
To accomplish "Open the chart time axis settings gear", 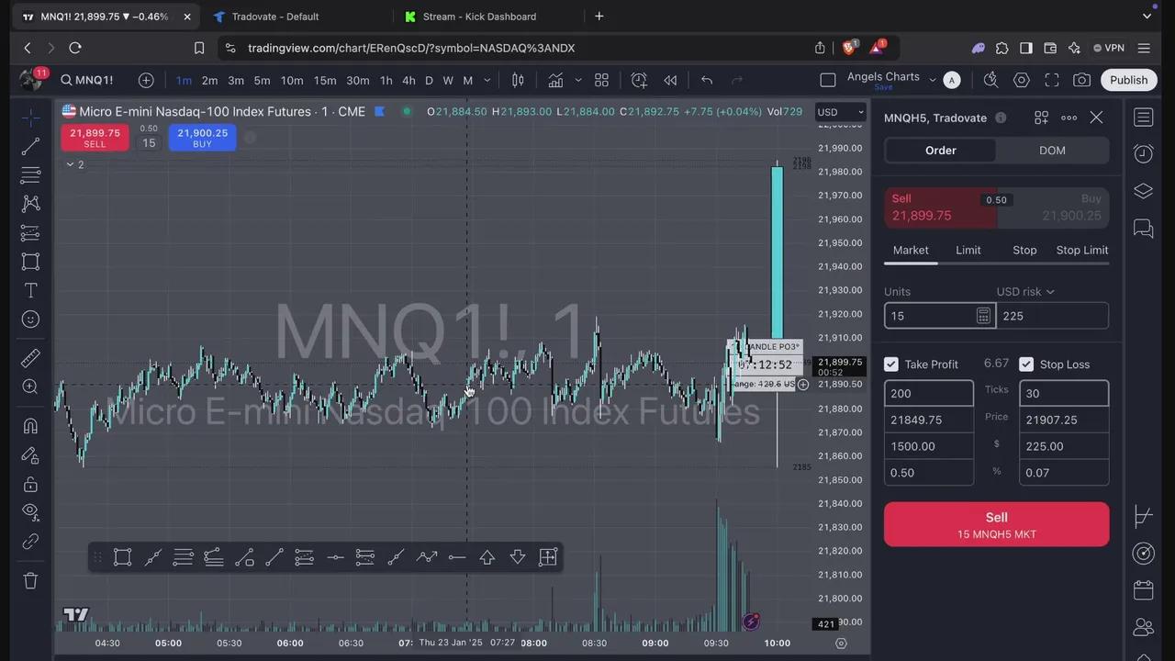I will [x=841, y=644].
